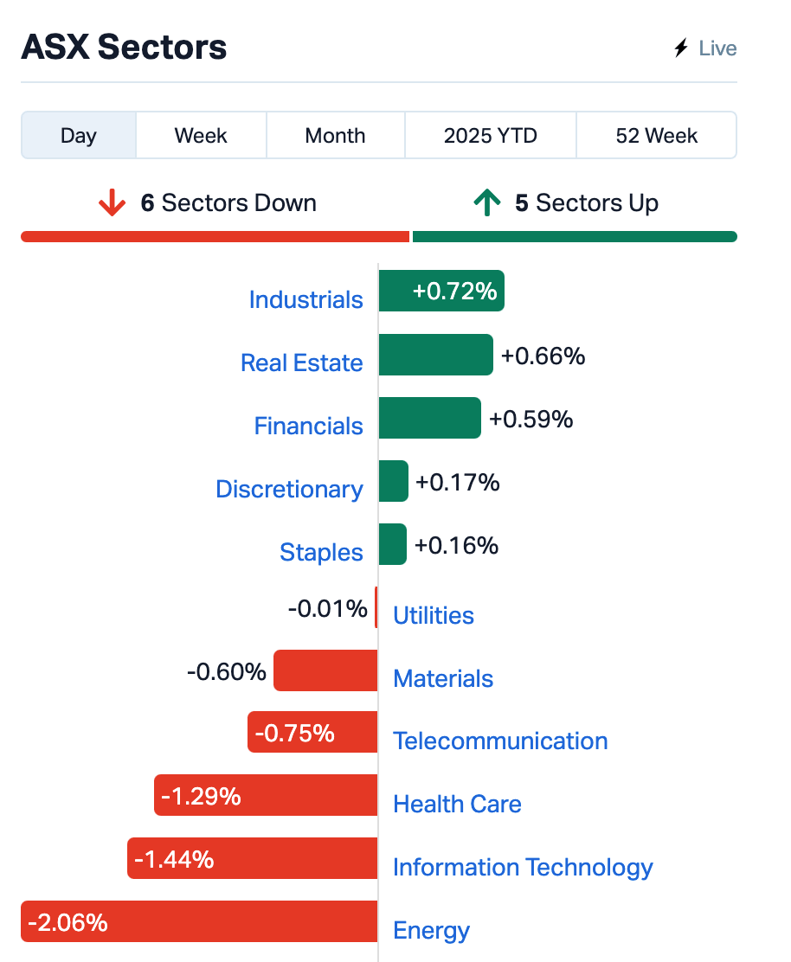
Task: Open the Real Estate sector link
Action: [x=301, y=362]
